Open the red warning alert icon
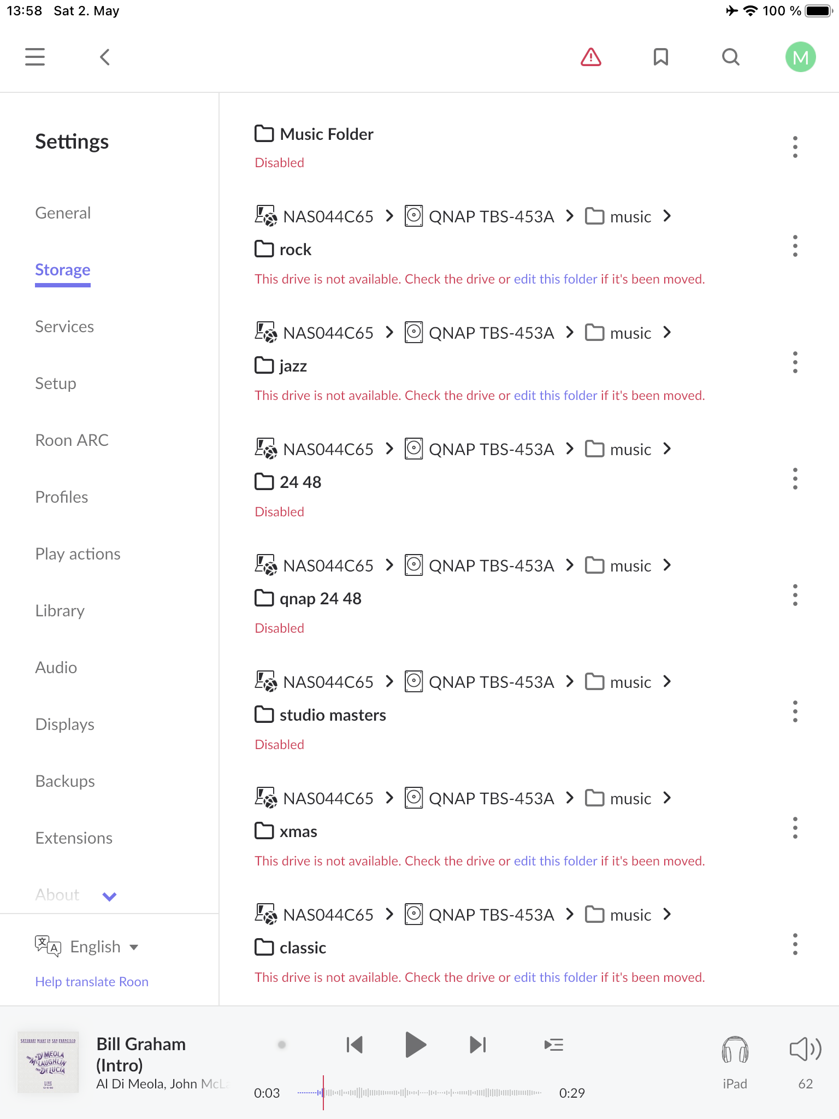The image size is (839, 1119). (x=591, y=57)
